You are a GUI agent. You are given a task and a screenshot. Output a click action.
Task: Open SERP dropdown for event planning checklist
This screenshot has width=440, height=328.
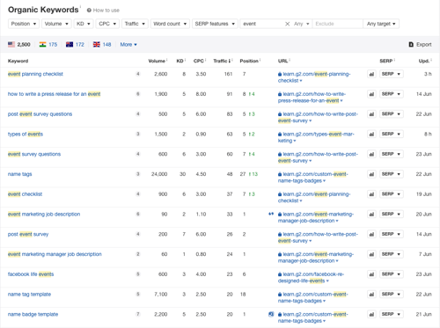coord(392,74)
